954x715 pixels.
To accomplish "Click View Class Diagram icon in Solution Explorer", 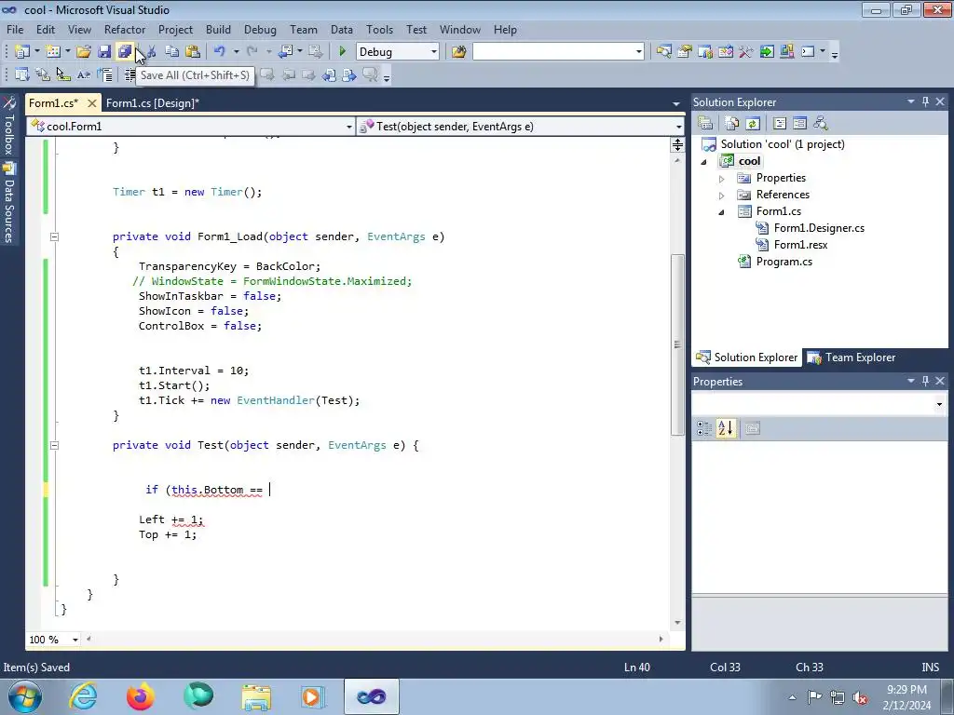I will (821, 124).
